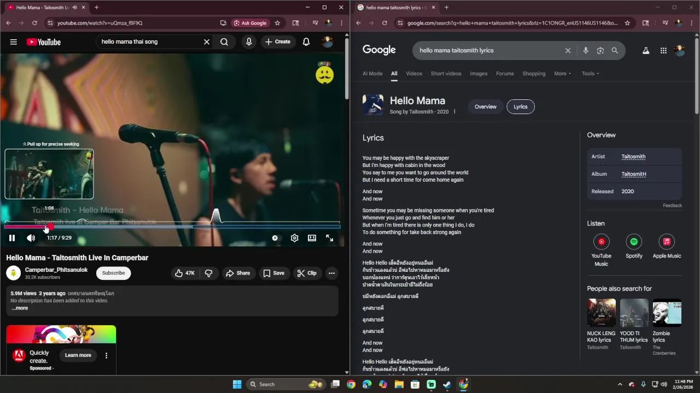Viewport: 700px width, 393px height.
Task: Search by voice on Google
Action: tap(586, 50)
